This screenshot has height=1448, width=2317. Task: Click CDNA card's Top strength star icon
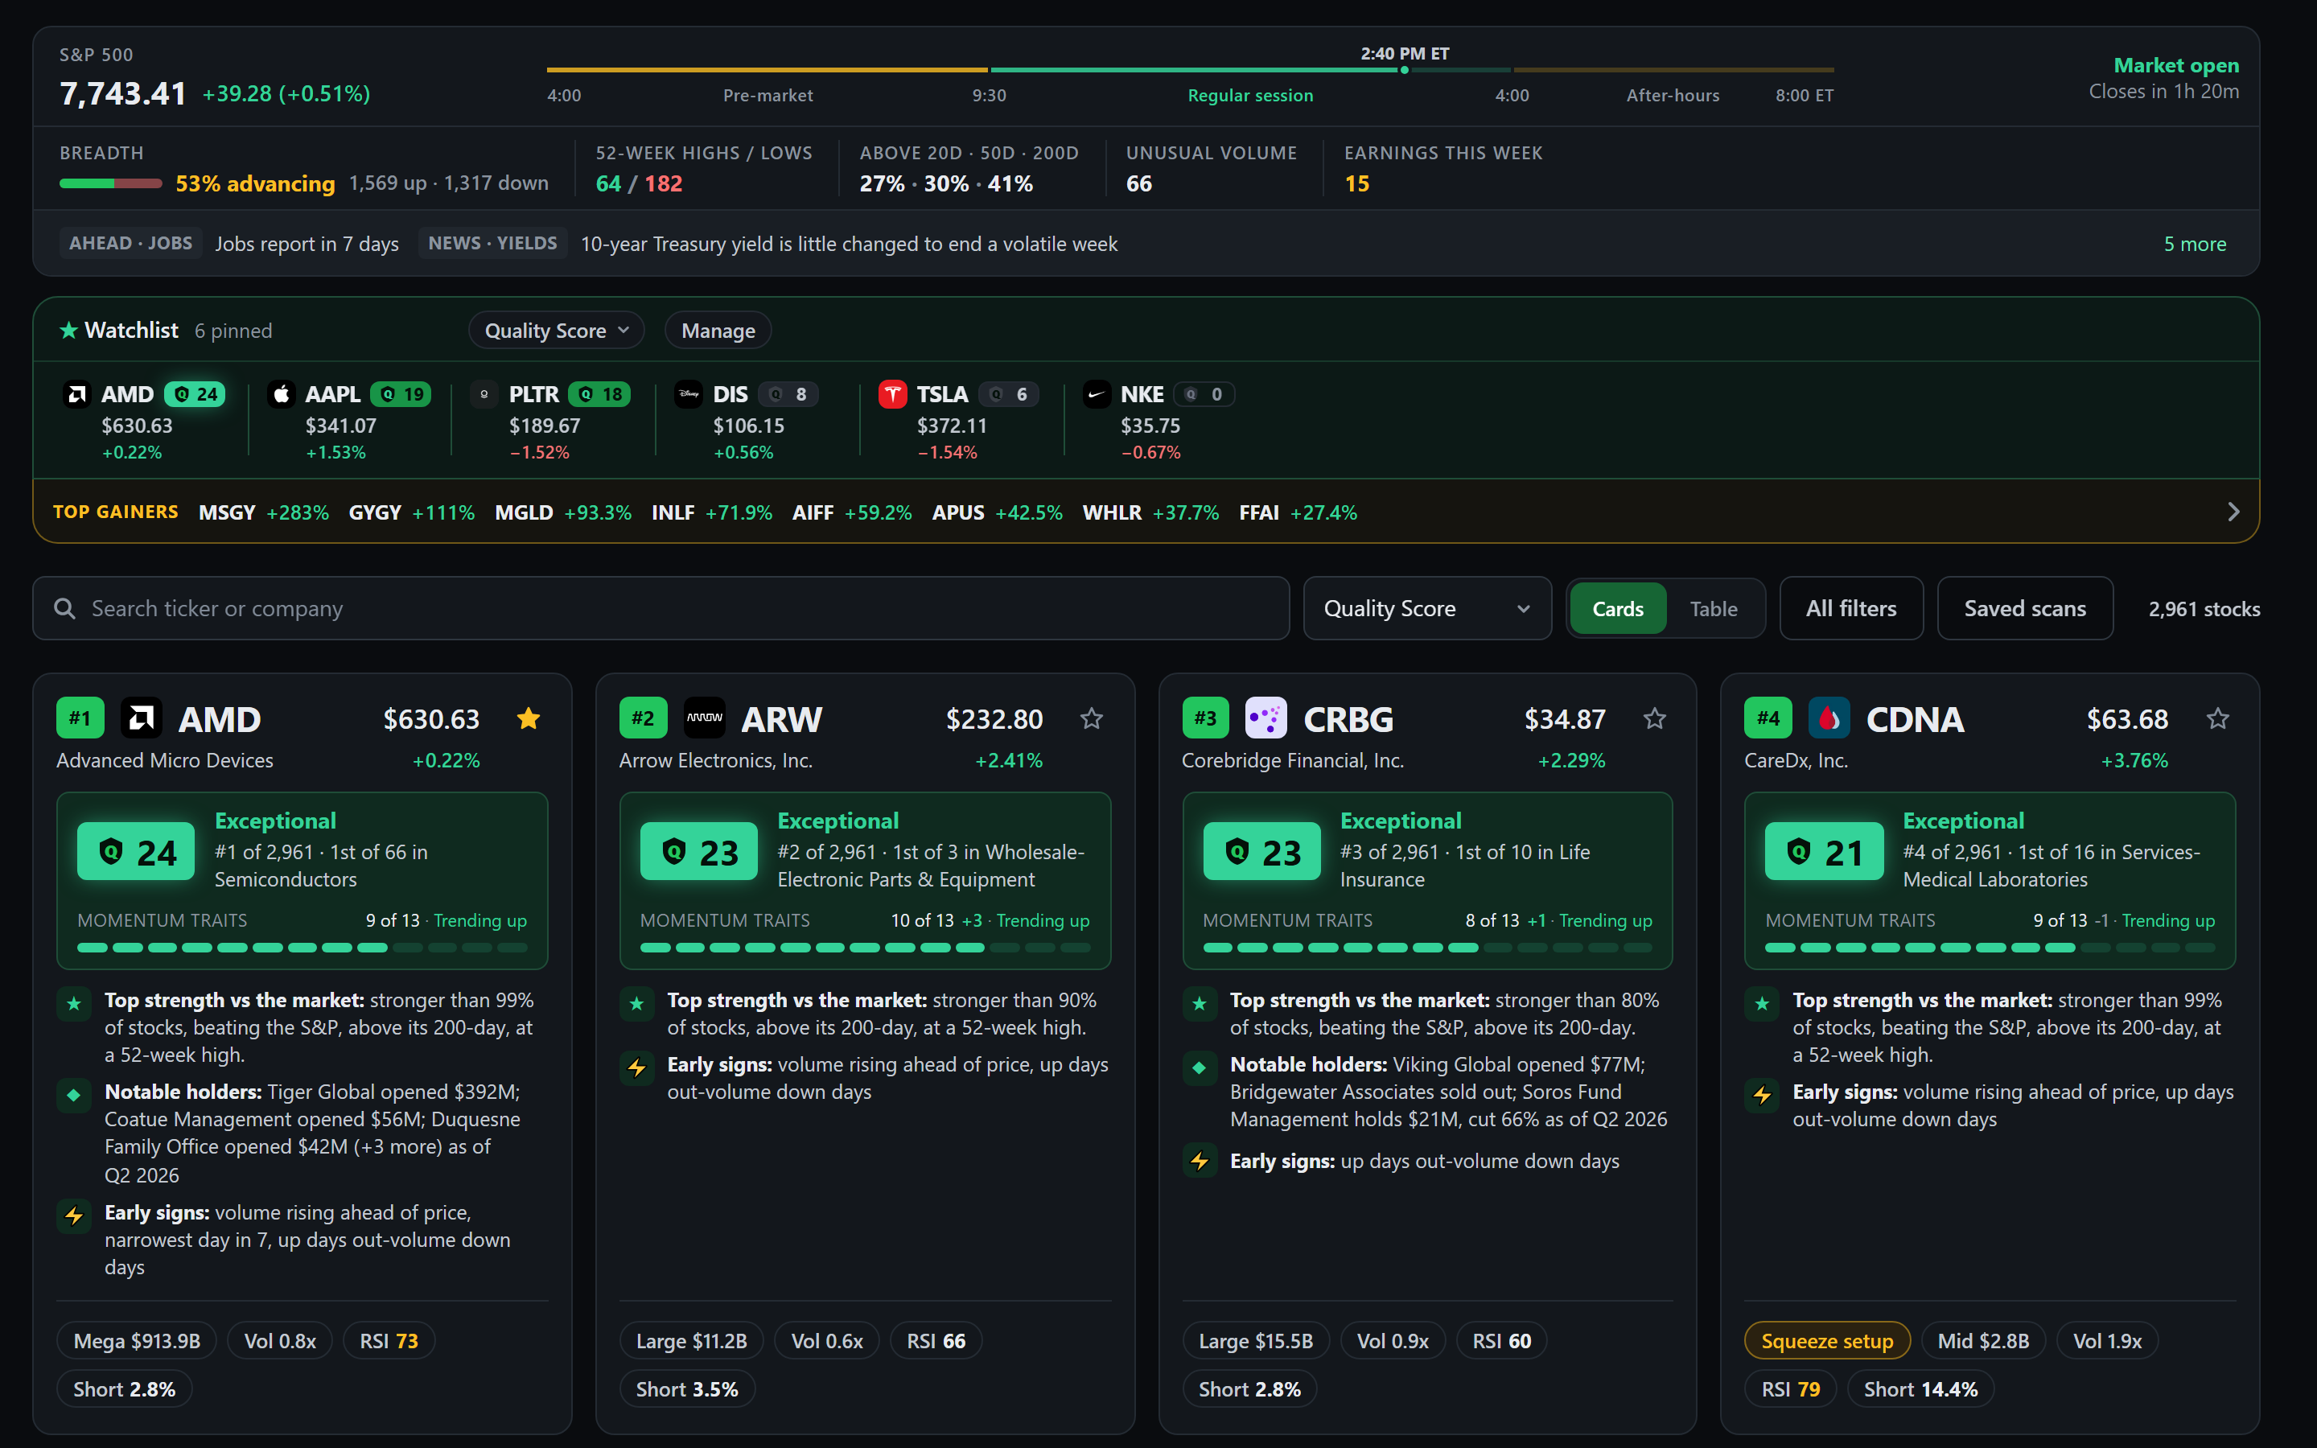pos(1762,1004)
